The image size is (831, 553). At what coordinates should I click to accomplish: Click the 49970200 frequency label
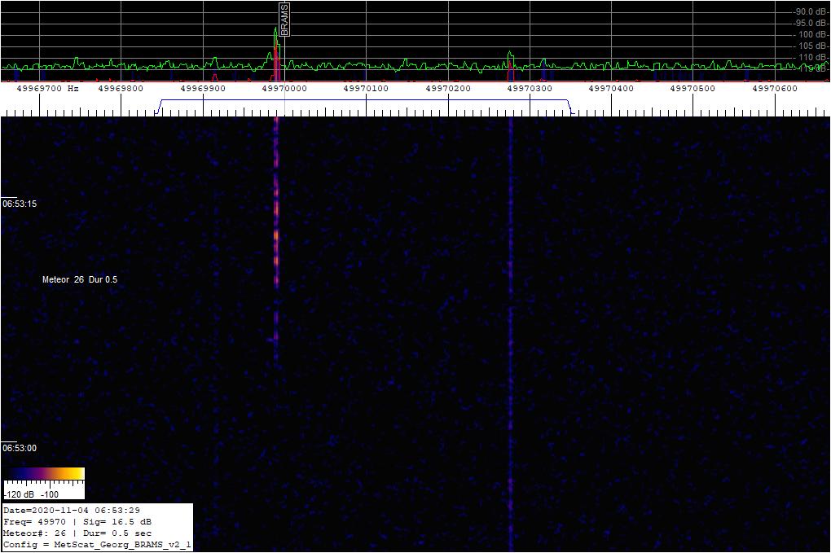pyautogui.click(x=448, y=89)
